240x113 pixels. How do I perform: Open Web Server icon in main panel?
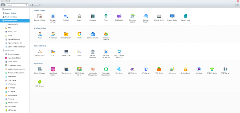pyautogui.click(x=119, y=69)
